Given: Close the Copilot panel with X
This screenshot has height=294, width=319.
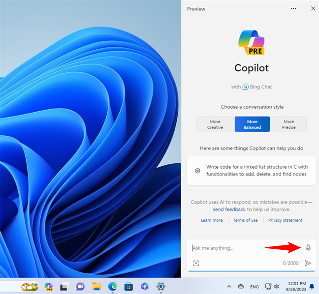Looking at the screenshot, I should [x=313, y=8].
